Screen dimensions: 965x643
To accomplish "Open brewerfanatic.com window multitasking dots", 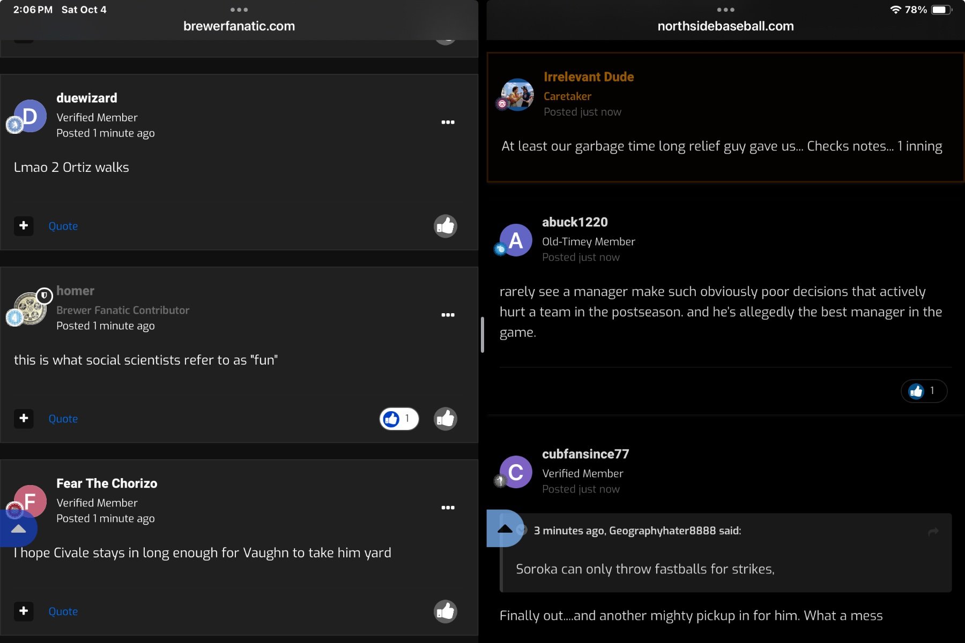I will coord(239,10).
